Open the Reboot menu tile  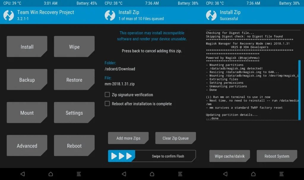(74, 145)
